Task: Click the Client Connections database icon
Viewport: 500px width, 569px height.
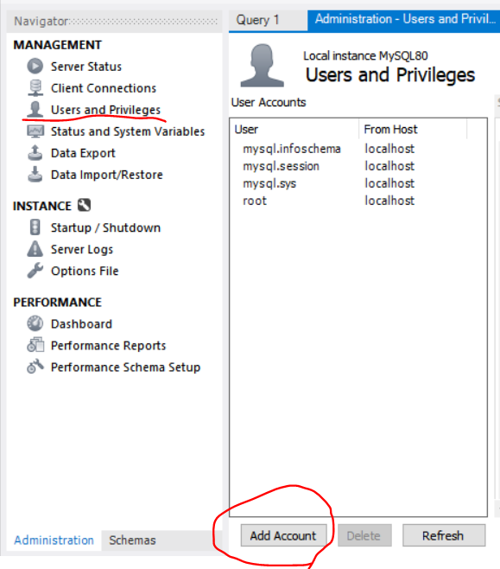Action: [35, 88]
